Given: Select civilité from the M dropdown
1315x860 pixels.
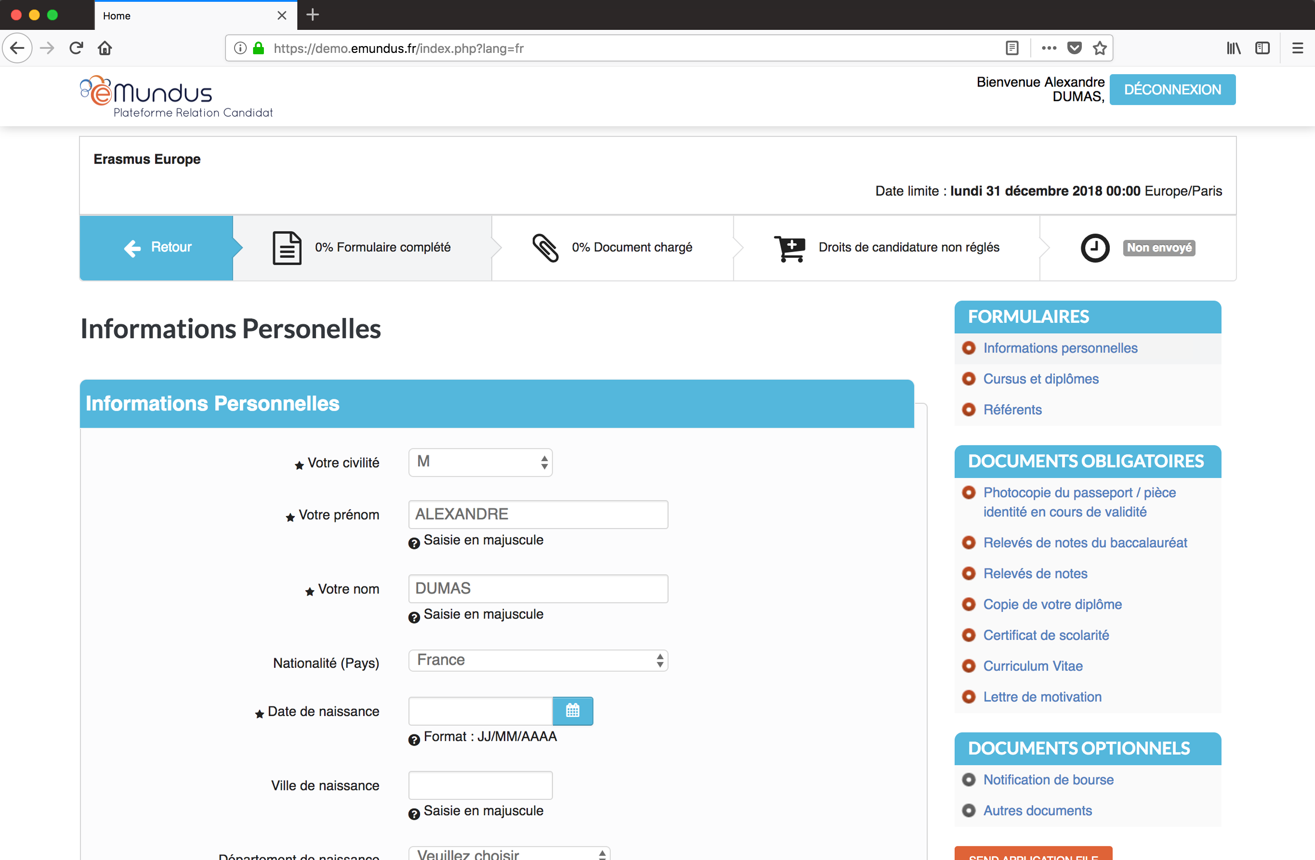Looking at the screenshot, I should 479,463.
